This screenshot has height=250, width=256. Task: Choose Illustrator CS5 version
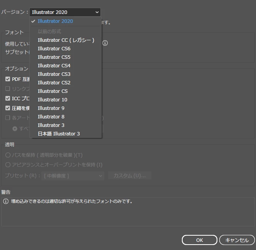coord(66,57)
